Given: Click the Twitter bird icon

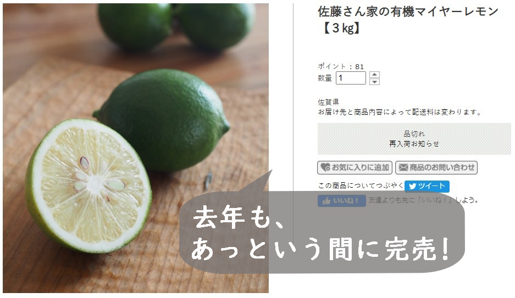Looking at the screenshot, I should click(x=413, y=186).
